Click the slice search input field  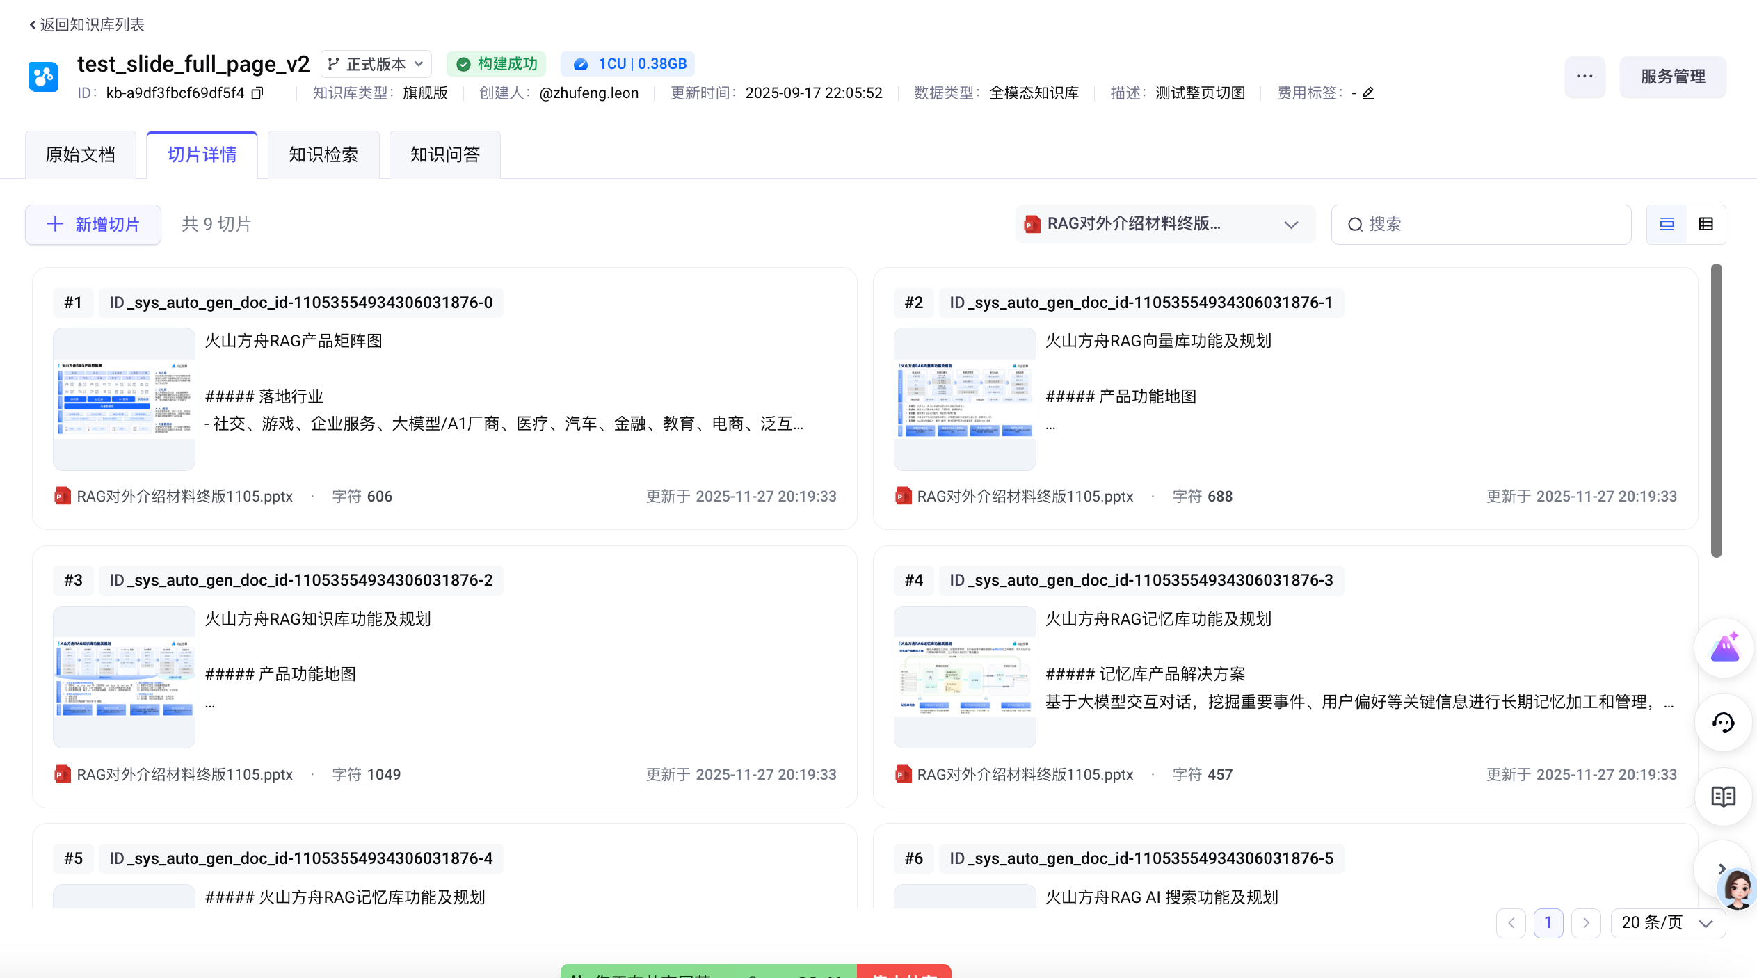click(1481, 225)
